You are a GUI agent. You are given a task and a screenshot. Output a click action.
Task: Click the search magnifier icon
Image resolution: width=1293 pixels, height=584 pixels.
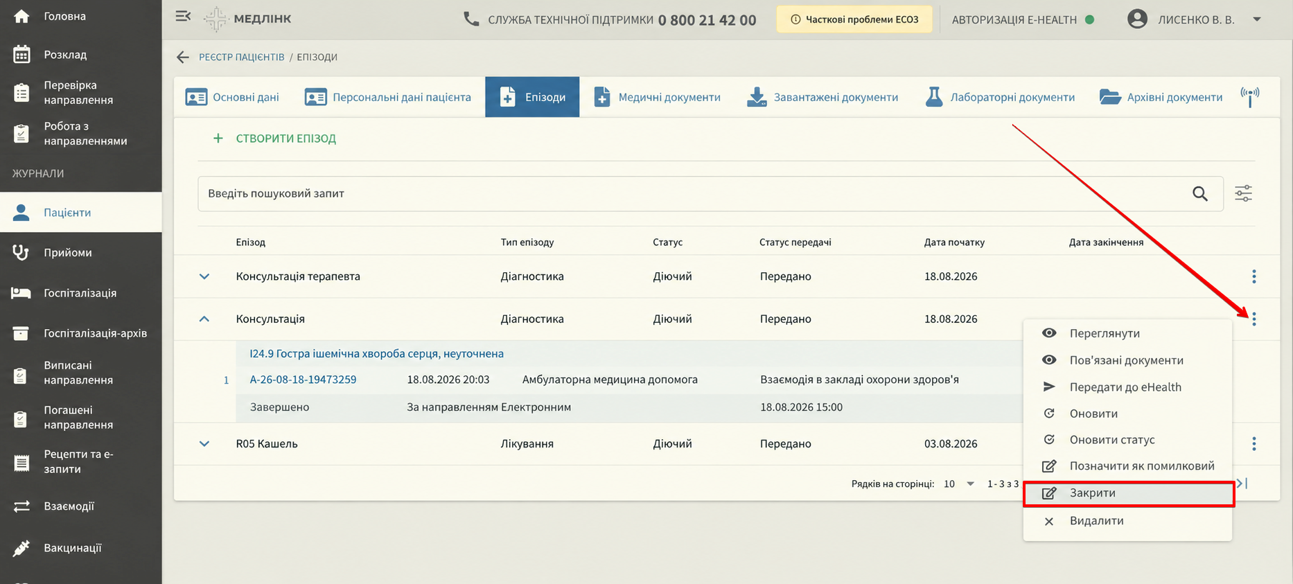pyautogui.click(x=1200, y=194)
